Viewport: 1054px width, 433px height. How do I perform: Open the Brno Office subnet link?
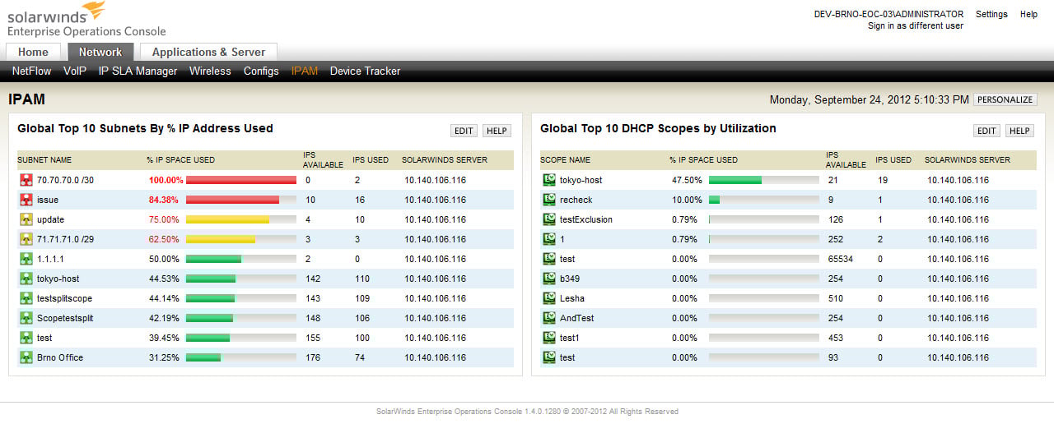pos(60,357)
